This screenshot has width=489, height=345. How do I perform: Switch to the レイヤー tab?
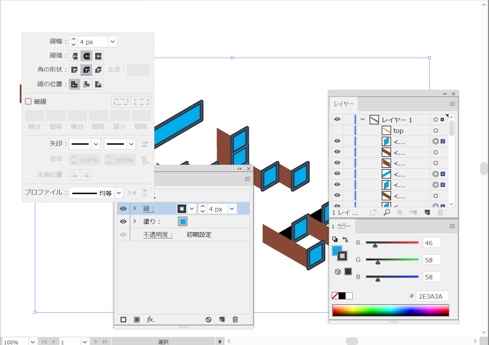click(x=344, y=104)
